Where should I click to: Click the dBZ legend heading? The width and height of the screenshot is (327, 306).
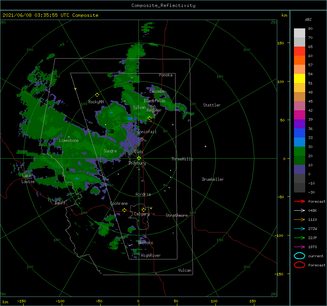[x=308, y=19]
